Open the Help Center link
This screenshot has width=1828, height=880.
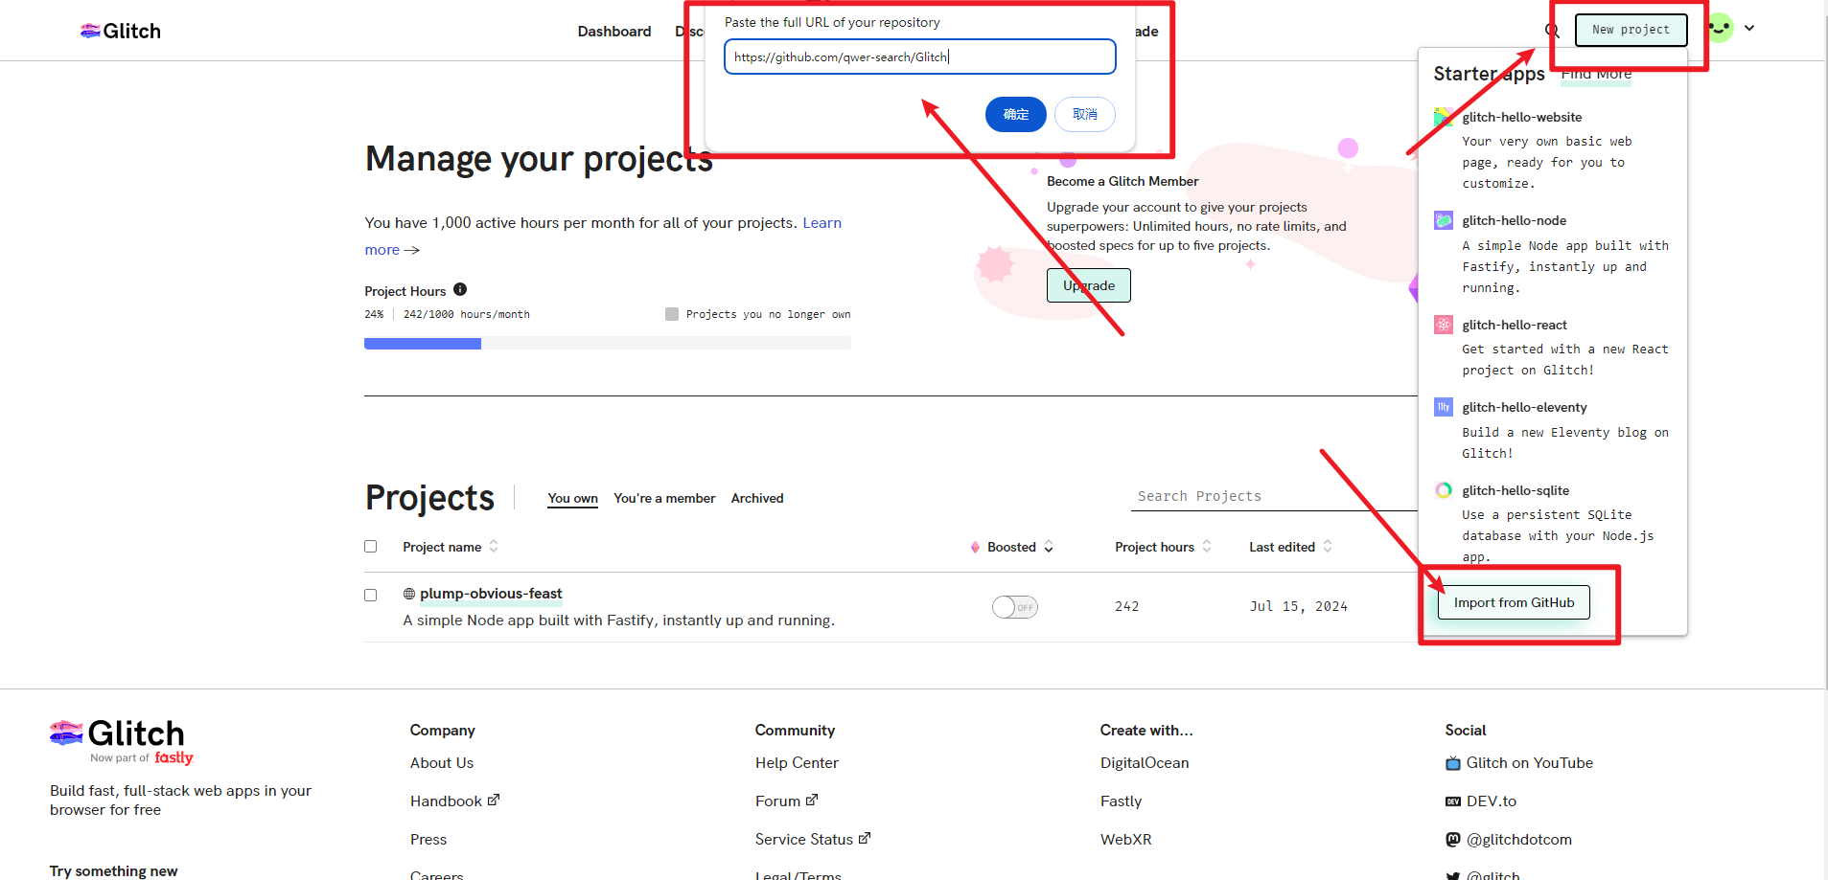pyautogui.click(x=797, y=762)
